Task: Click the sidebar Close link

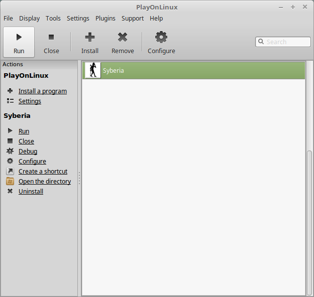Action: [x=26, y=141]
